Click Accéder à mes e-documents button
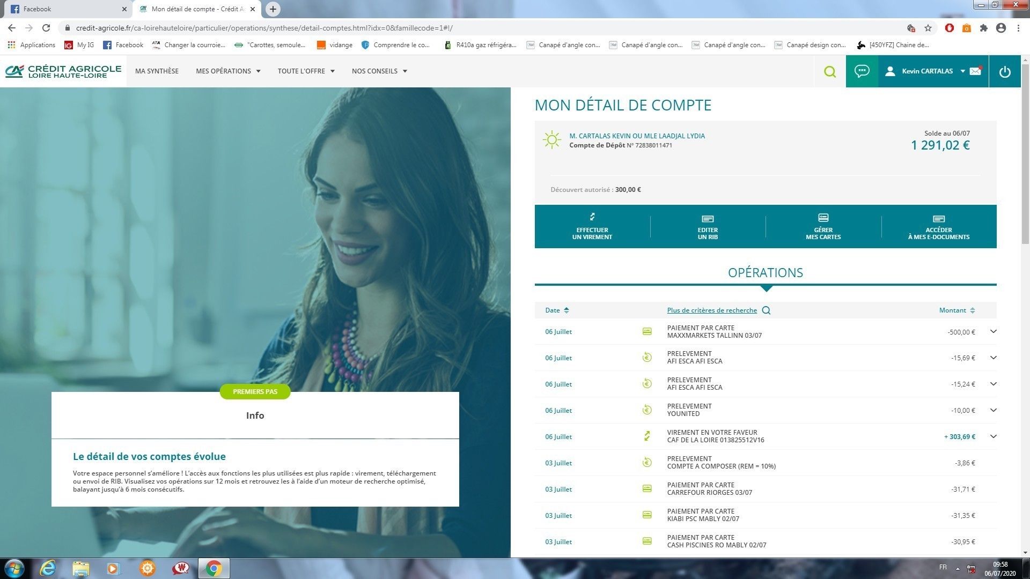This screenshot has width=1030, height=579. click(x=939, y=226)
